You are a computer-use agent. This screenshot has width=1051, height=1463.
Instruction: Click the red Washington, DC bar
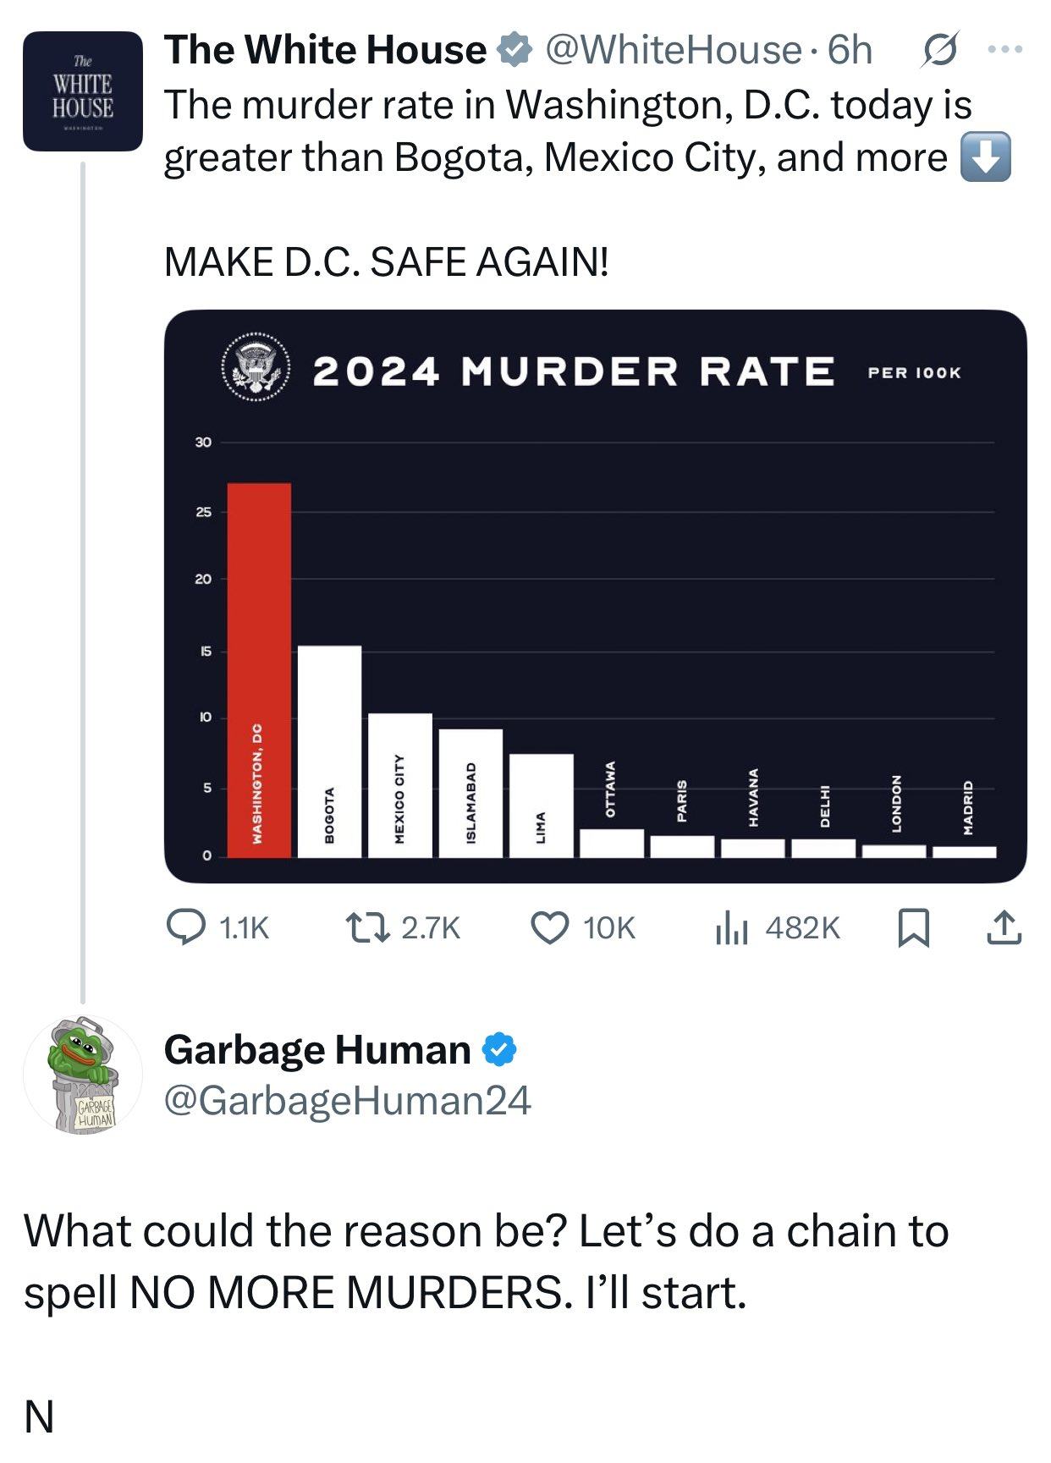pyautogui.click(x=259, y=668)
